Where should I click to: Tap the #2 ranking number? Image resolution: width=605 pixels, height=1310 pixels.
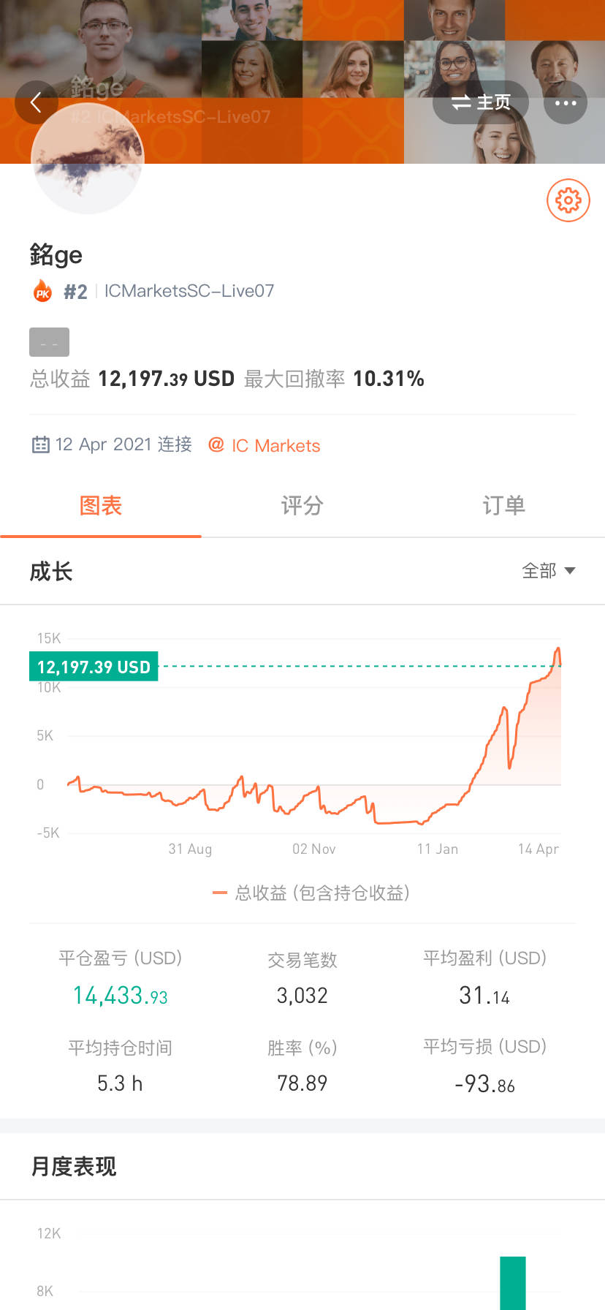pyautogui.click(x=75, y=292)
